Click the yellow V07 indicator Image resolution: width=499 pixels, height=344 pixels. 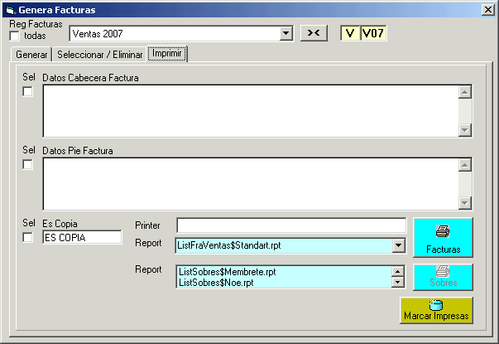pyautogui.click(x=373, y=33)
